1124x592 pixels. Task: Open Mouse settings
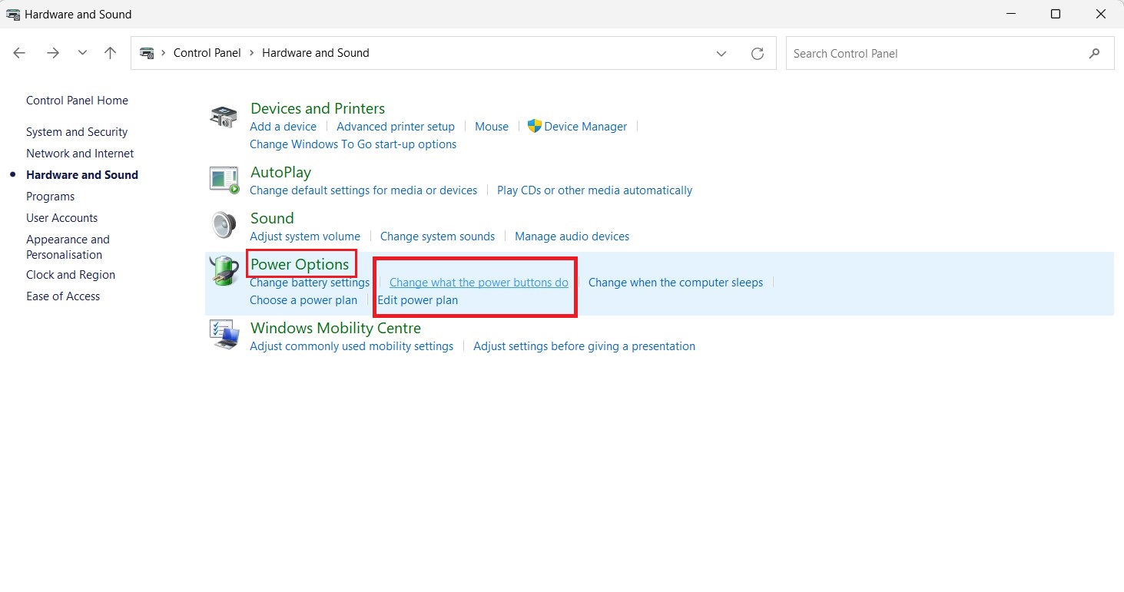pos(491,126)
